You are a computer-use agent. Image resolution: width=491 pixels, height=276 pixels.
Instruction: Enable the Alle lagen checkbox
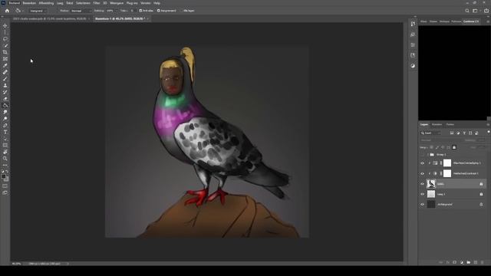(x=181, y=11)
